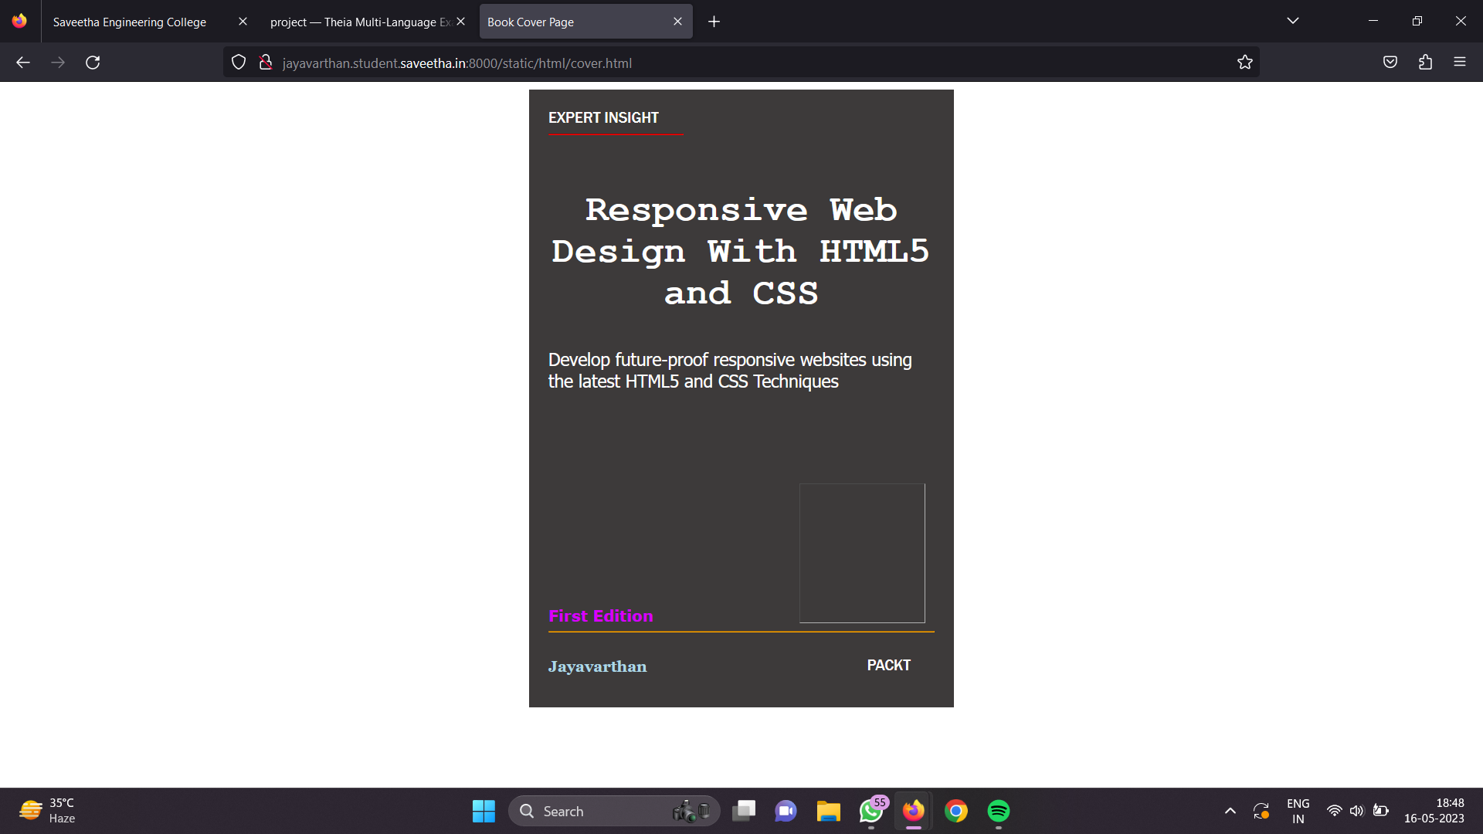This screenshot has height=834, width=1483.
Task: Open the Firefox application menu
Action: click(x=1461, y=63)
